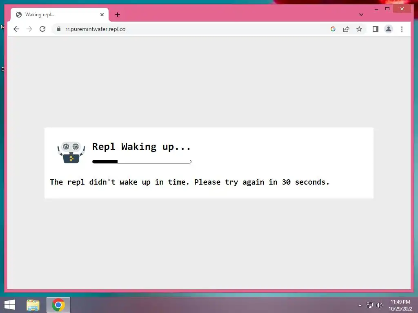418x313 pixels.
Task: Show hidden system tray icons
Action: (x=360, y=305)
